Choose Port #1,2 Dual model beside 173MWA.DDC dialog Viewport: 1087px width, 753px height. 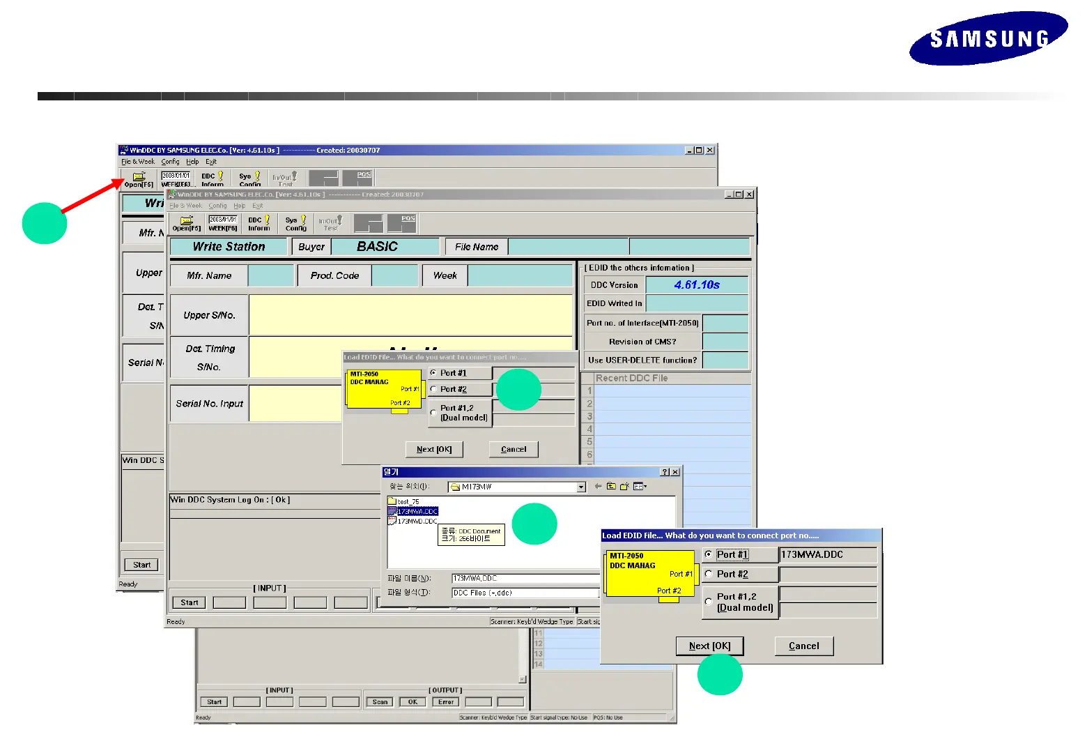coord(739,602)
